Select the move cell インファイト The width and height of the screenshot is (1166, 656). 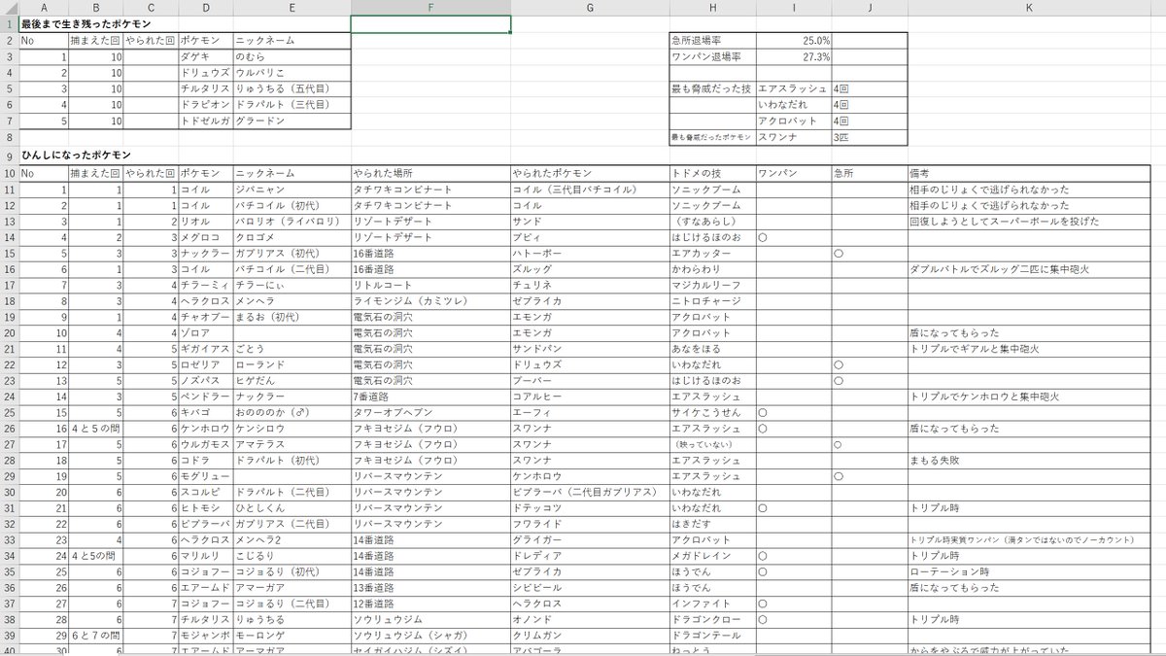712,604
